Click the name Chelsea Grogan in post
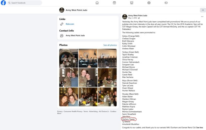Viewport: 206px width, 130px height. 129,39
